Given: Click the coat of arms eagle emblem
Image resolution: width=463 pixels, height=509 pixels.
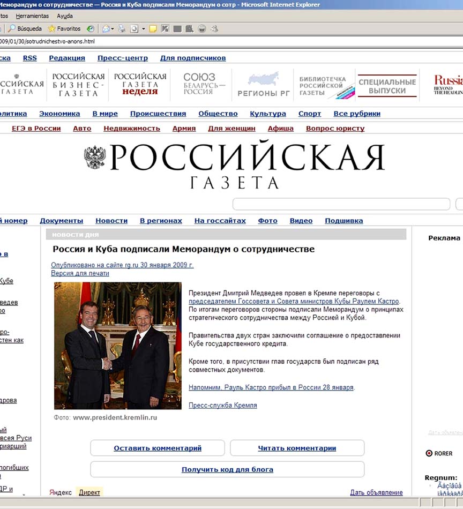Looking at the screenshot, I should [95, 157].
